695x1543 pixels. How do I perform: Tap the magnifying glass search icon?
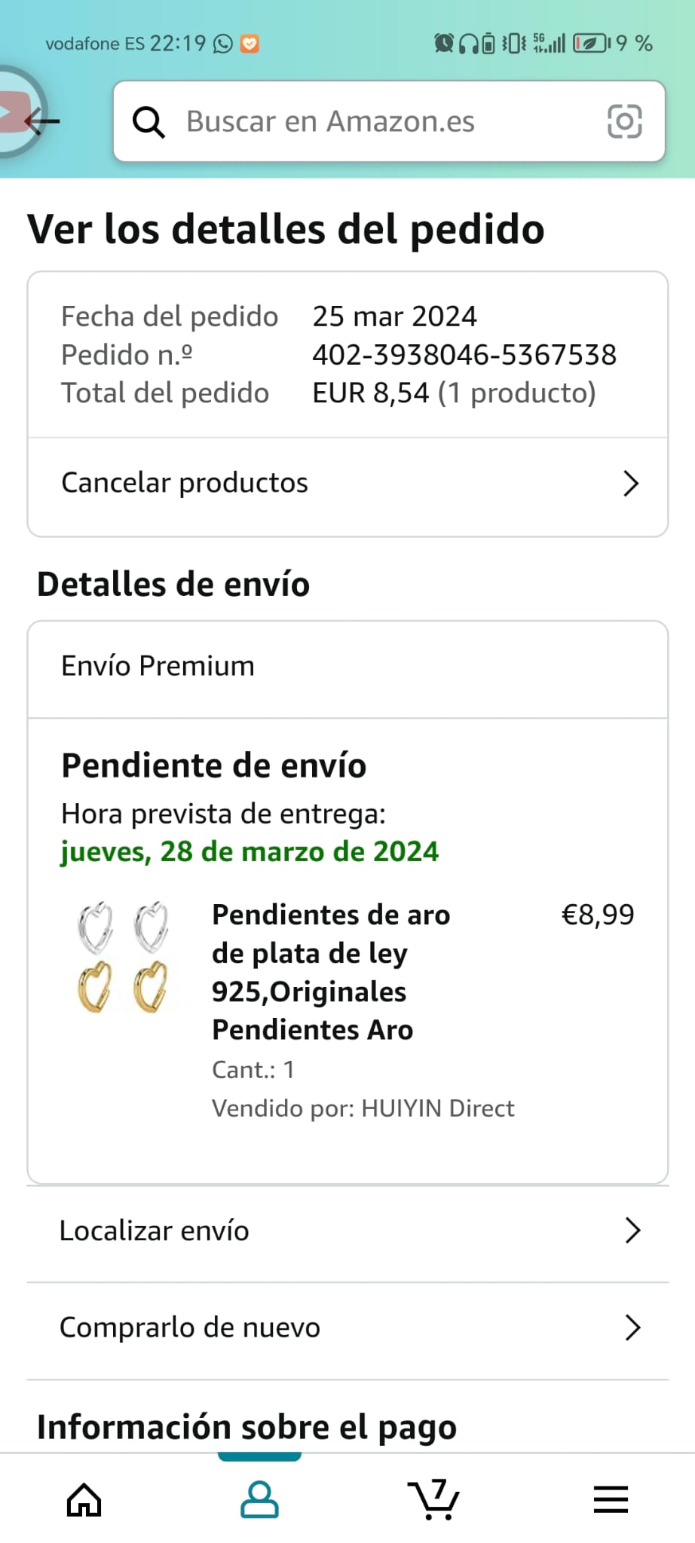tap(148, 121)
